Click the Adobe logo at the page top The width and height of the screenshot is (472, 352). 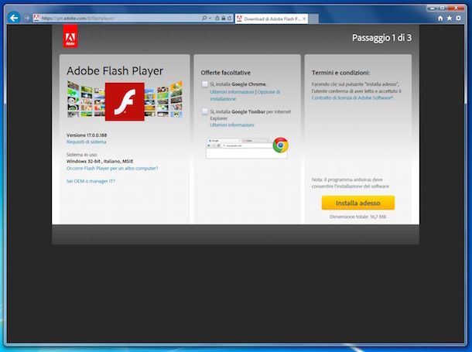click(x=70, y=36)
